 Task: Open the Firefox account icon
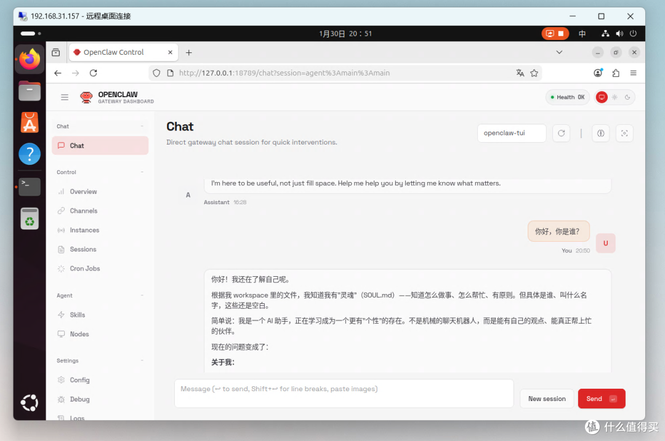598,73
